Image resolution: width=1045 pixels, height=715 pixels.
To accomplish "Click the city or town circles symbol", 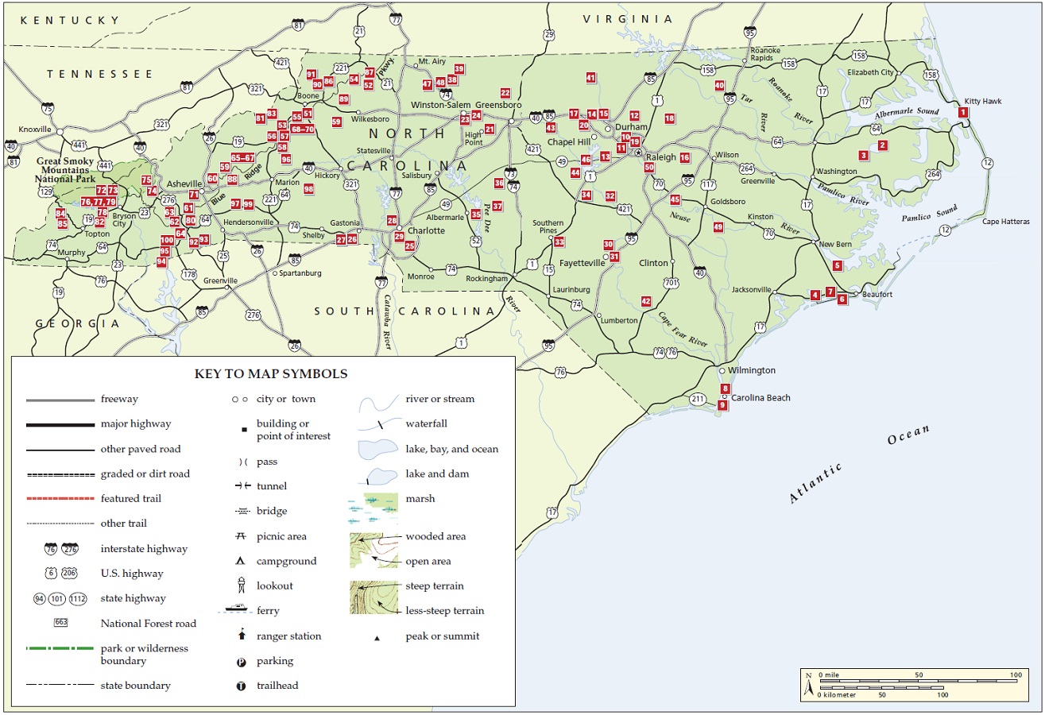I will [x=238, y=399].
